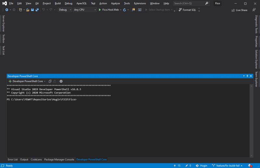Open the new project icon in toolbar
This screenshot has height=168, width=260.
pyautogui.click(x=20, y=10)
